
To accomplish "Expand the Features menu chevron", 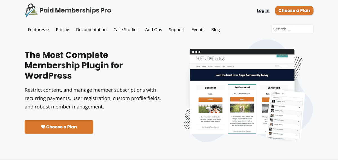I will tap(48, 30).
